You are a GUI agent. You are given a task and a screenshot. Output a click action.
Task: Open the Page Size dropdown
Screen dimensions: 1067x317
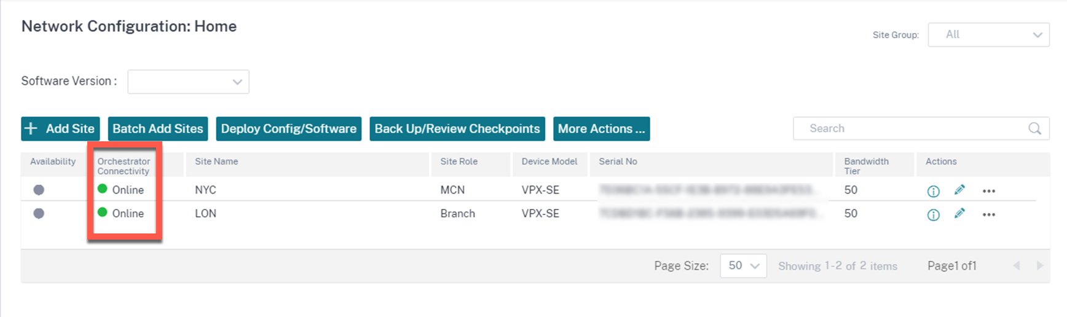coord(743,265)
